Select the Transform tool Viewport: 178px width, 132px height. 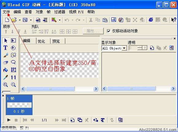pyautogui.click(x=13, y=70)
